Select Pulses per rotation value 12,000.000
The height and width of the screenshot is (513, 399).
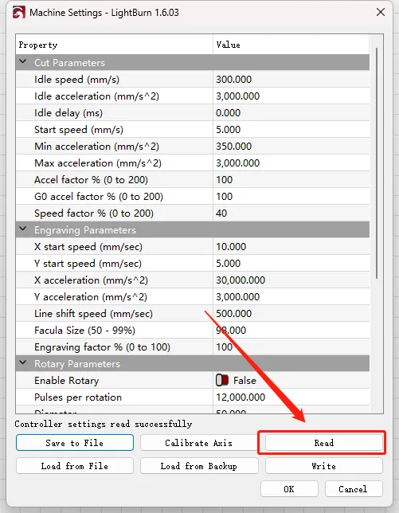[291, 397]
